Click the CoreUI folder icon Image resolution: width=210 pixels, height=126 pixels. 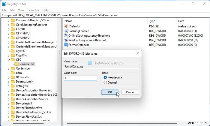click(13, 29)
